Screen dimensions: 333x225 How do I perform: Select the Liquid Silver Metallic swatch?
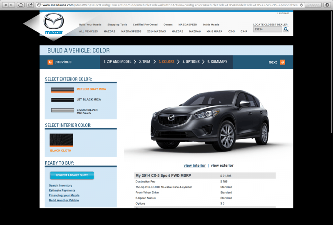(62, 110)
